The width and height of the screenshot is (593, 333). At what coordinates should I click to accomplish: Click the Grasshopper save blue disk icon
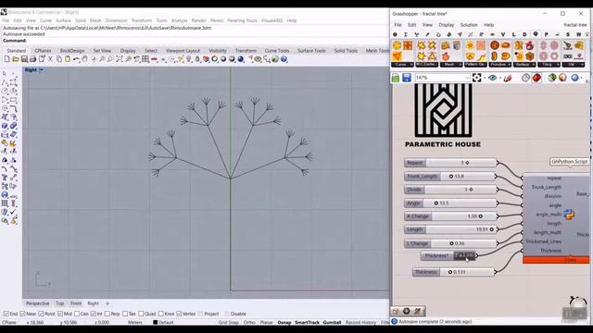407,78
